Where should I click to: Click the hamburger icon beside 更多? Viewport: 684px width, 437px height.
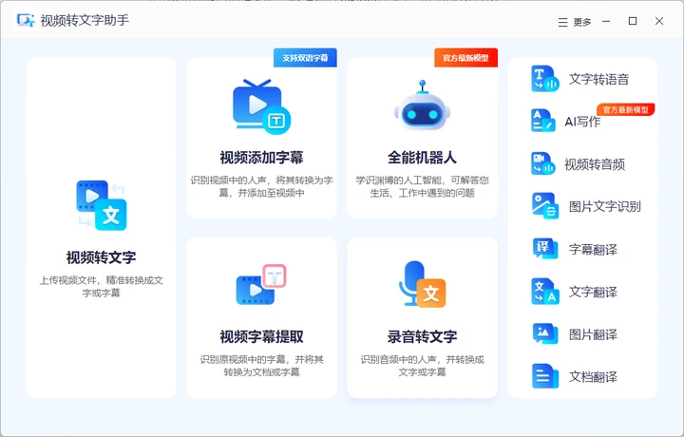pos(562,22)
